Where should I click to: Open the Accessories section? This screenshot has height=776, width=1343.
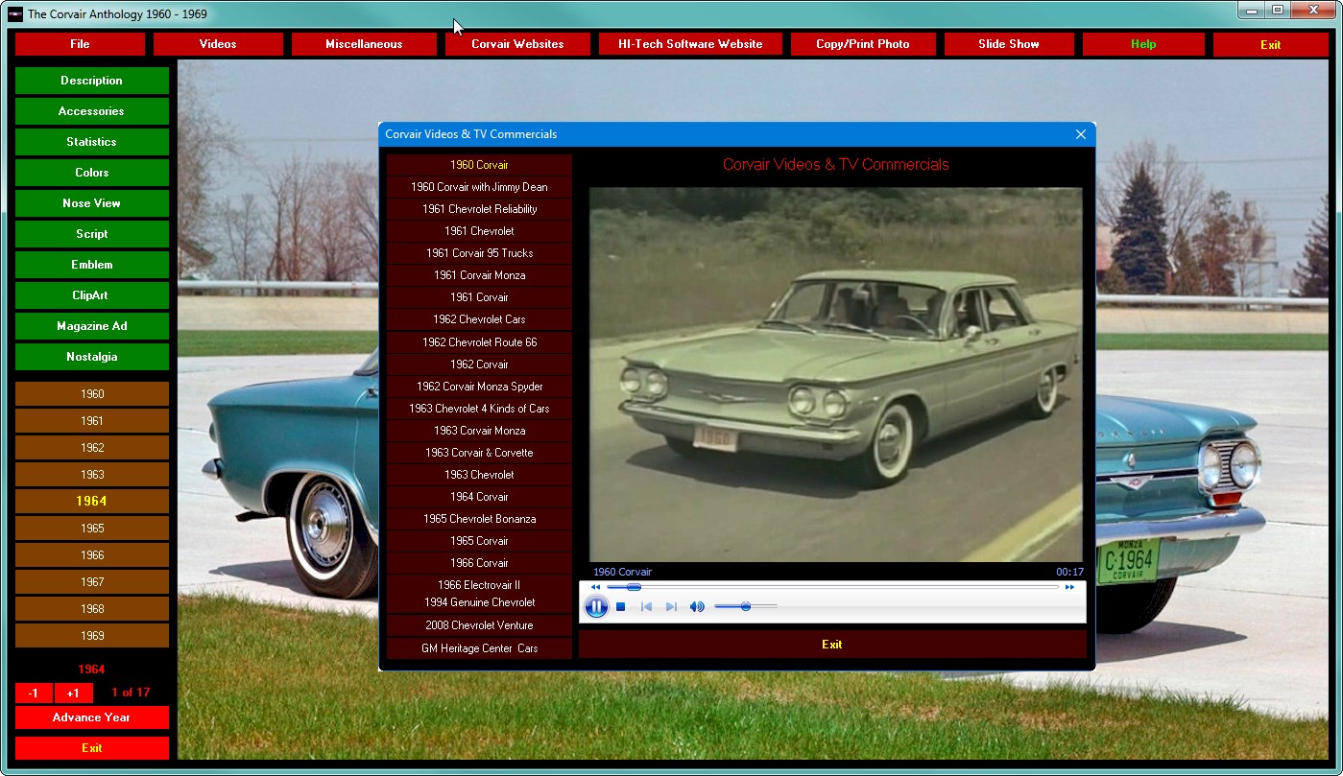pyautogui.click(x=92, y=111)
